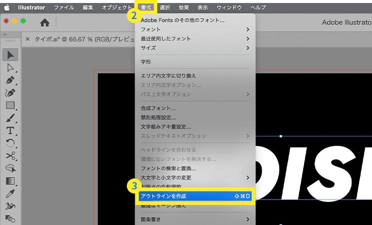Viewport: 372px width, 225px height.
Task: Open the 選択 menu
Action: pyautogui.click(x=165, y=7)
